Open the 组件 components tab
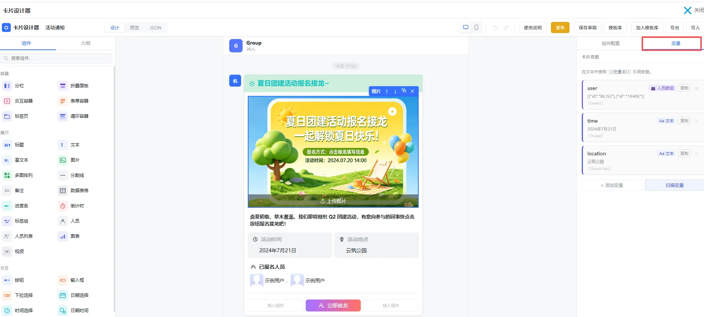The width and height of the screenshot is (704, 317). click(26, 43)
